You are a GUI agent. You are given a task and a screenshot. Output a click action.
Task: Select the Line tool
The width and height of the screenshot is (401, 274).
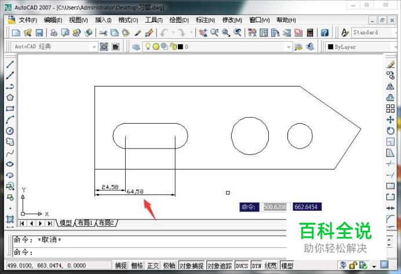click(10, 64)
